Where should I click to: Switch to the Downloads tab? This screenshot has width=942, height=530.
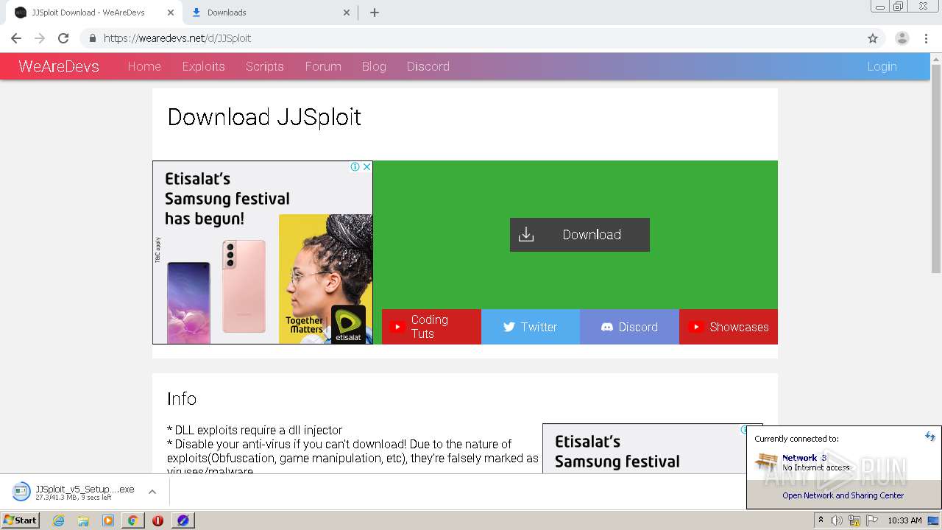click(269, 13)
